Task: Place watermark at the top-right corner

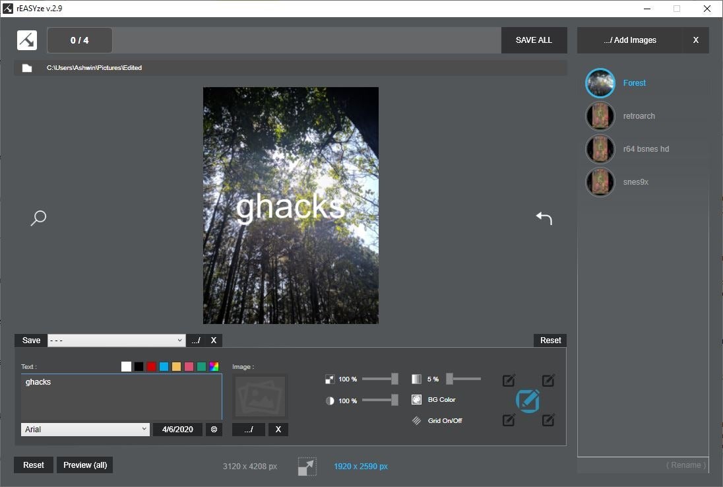Action: click(x=548, y=381)
